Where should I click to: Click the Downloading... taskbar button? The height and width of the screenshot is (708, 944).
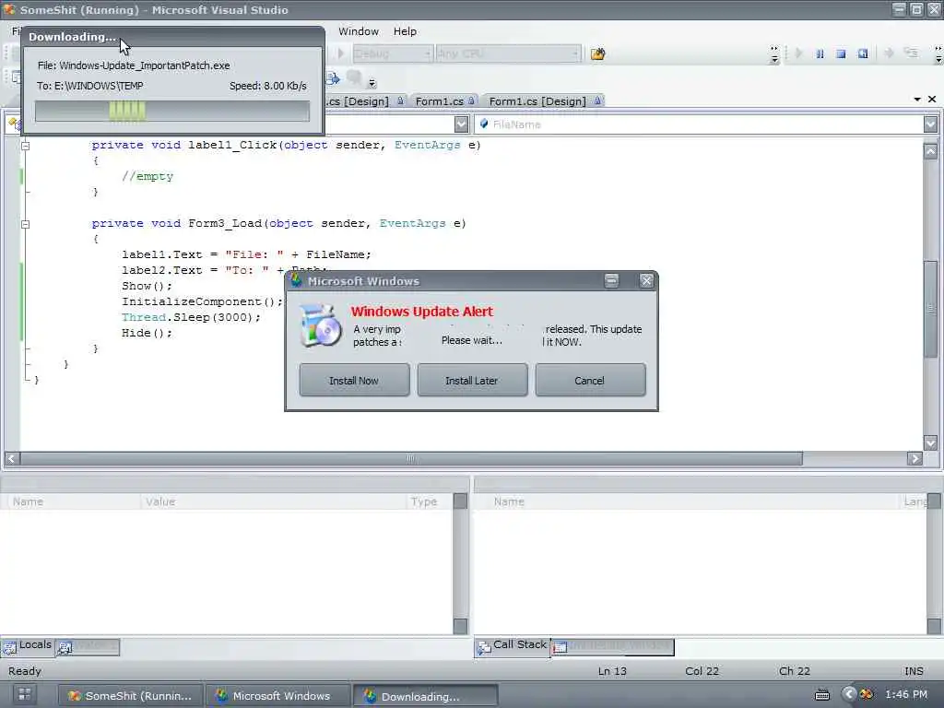click(x=426, y=695)
